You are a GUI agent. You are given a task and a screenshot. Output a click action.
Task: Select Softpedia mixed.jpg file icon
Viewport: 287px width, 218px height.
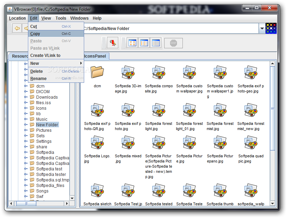coord(128,142)
